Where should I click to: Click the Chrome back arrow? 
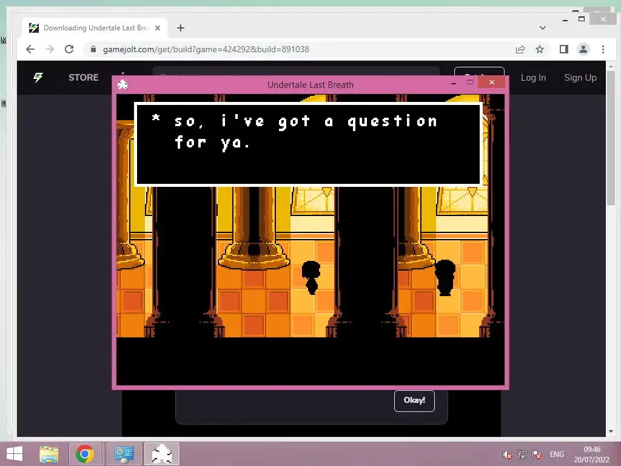coord(30,49)
